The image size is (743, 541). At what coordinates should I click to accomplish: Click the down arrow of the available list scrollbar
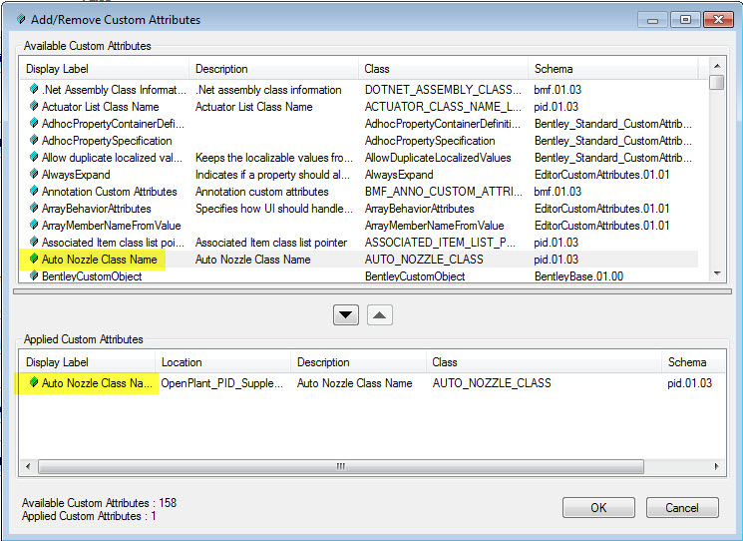pos(717,273)
